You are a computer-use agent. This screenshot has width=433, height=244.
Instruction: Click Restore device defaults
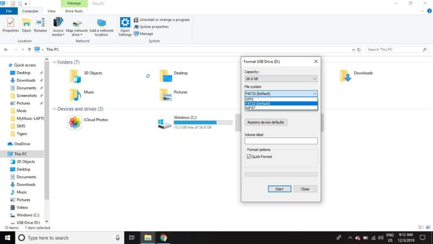tap(266, 122)
